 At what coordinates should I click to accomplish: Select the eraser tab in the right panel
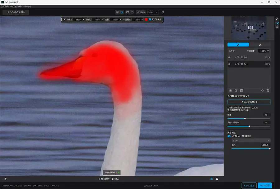pos(260,45)
